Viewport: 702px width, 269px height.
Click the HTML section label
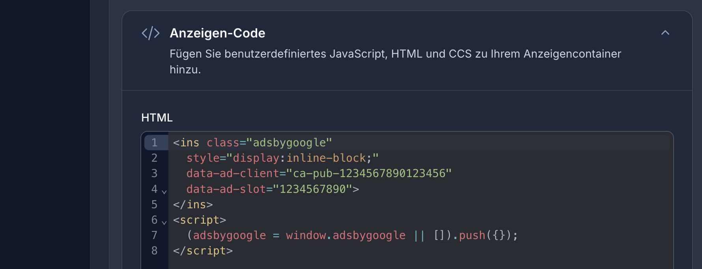coord(156,118)
